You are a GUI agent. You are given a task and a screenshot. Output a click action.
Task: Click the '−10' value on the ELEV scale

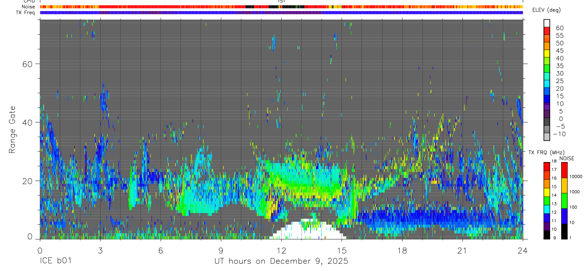[558, 134]
